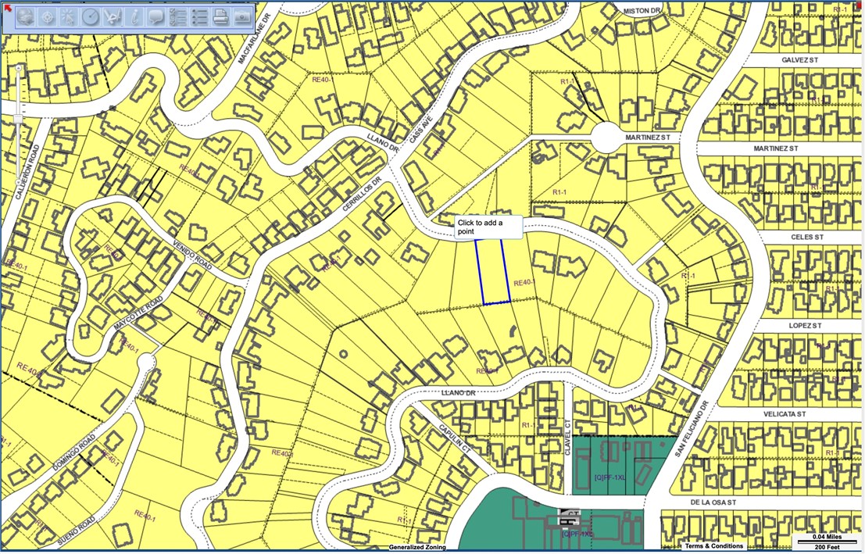This screenshot has width=865, height=554.
Task: Click the camera snapshot icon
Action: (243, 16)
